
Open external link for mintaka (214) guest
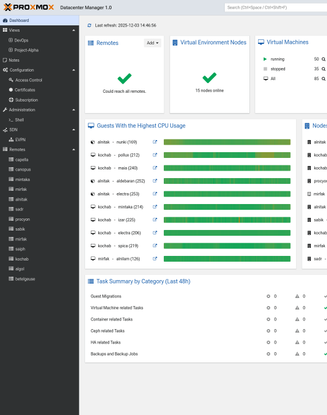155,207
